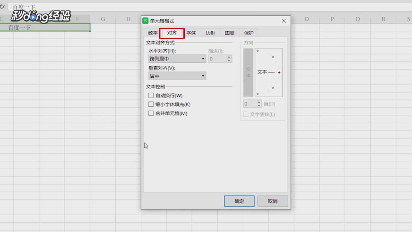The height and width of the screenshot is (232, 412).
Task: Click the 取消 button
Action: [x=273, y=201]
